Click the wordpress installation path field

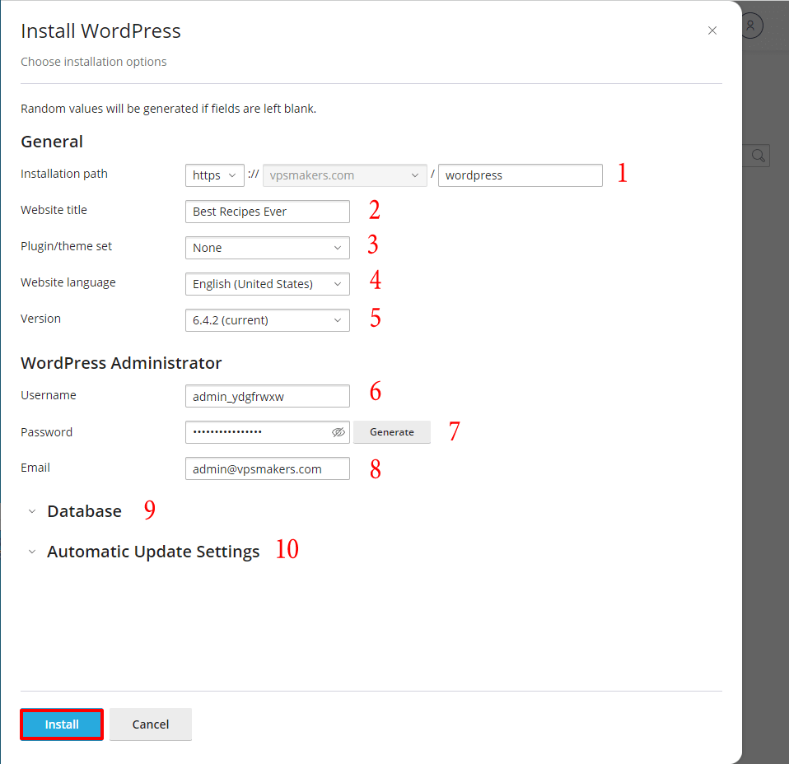pyautogui.click(x=521, y=175)
